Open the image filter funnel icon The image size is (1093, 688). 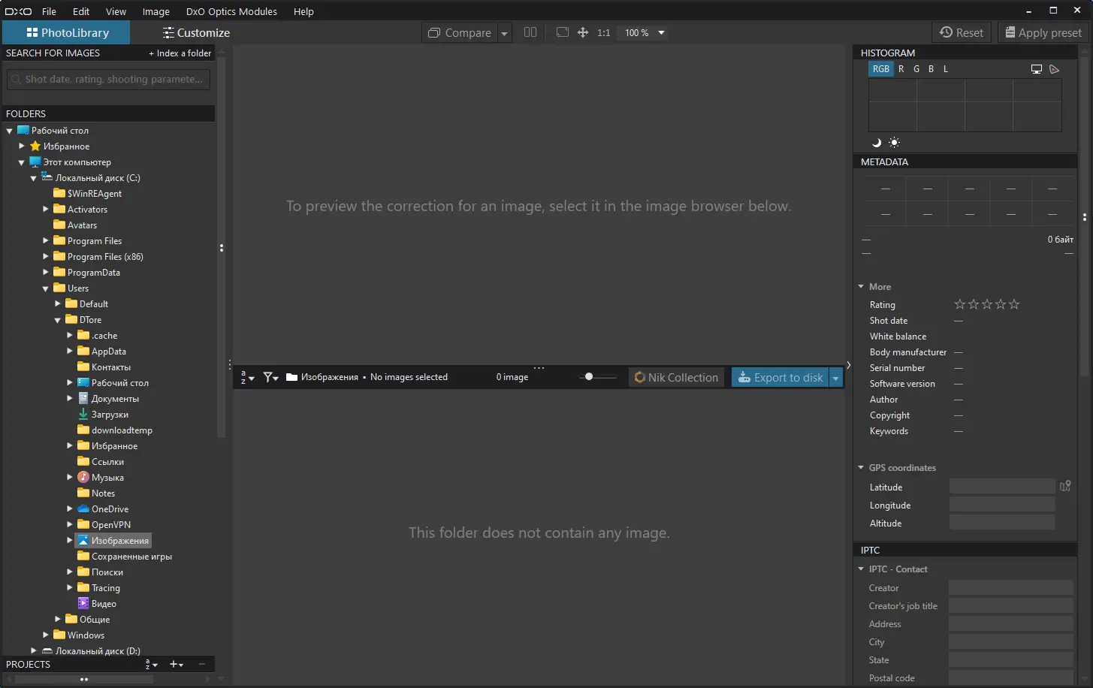point(271,377)
